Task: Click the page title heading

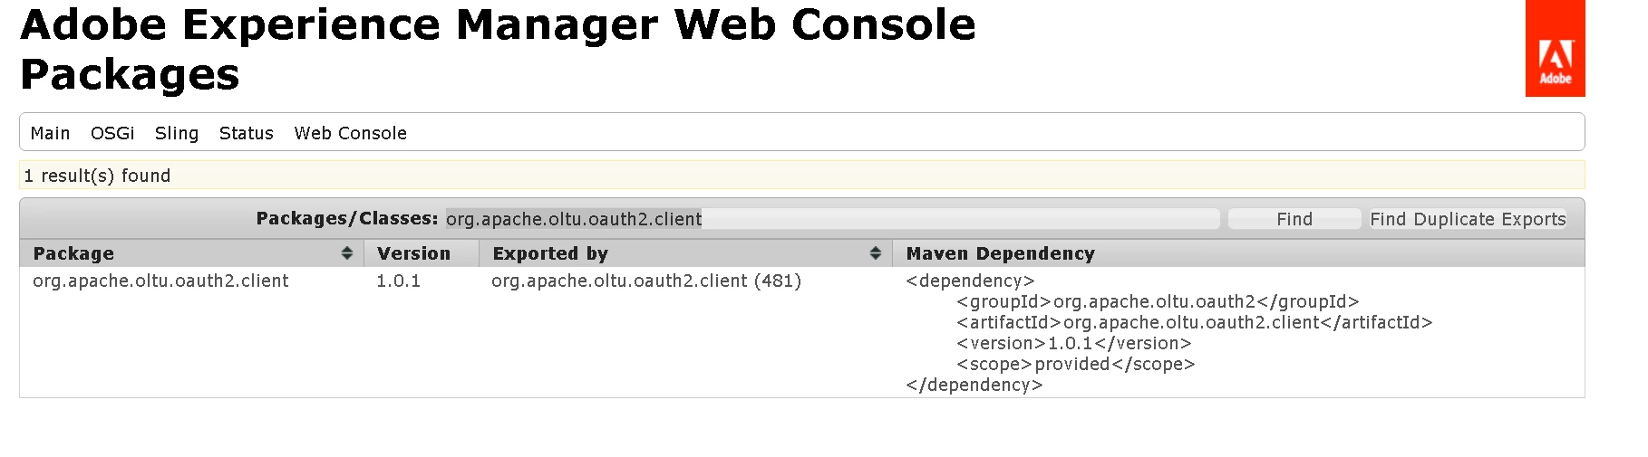Action: pos(498,49)
